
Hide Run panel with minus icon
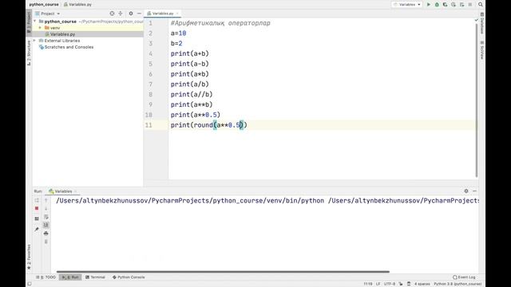tap(474, 191)
